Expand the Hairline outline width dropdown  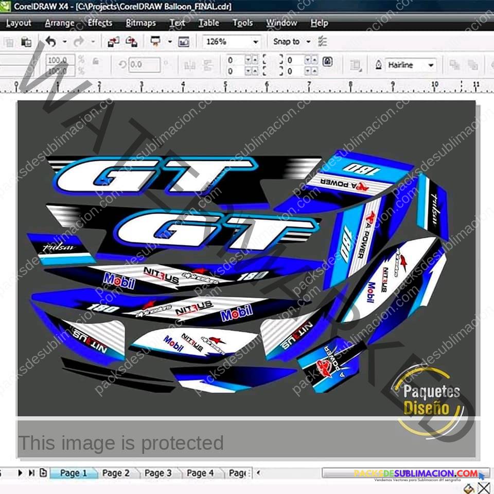point(431,65)
